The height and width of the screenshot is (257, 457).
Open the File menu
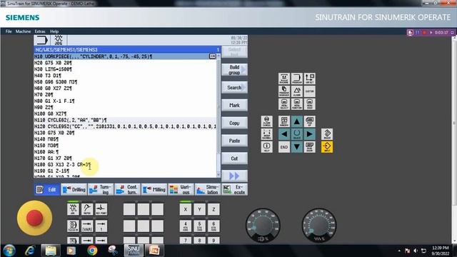pyautogui.click(x=9, y=31)
